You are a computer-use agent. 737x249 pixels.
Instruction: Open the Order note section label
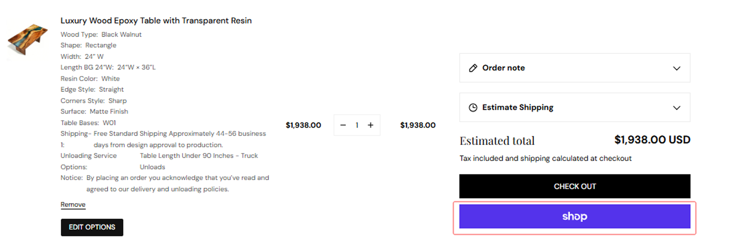point(503,68)
